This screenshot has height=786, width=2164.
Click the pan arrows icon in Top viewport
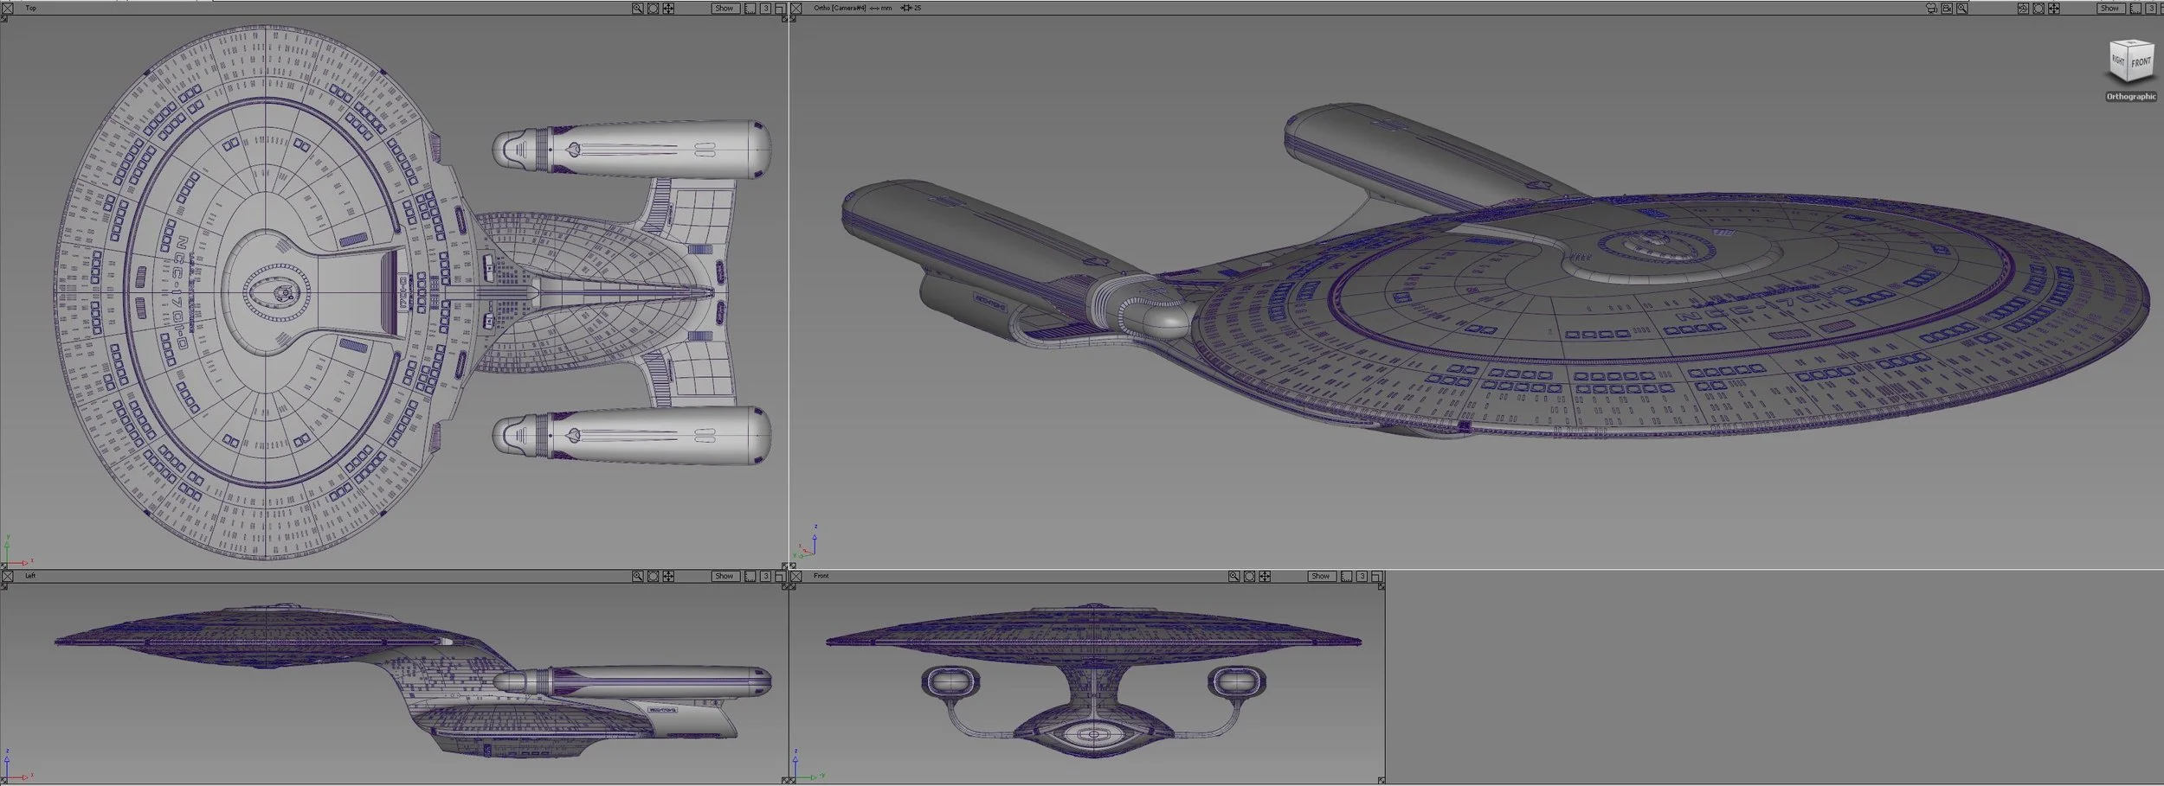[668, 8]
